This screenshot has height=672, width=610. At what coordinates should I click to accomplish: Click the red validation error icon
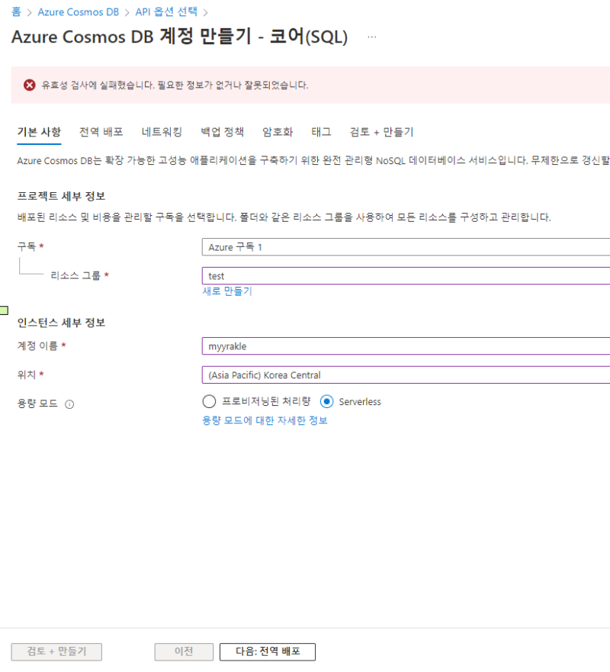[30, 85]
